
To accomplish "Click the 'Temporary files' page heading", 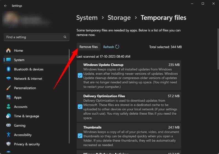I will [x=163, y=18].
